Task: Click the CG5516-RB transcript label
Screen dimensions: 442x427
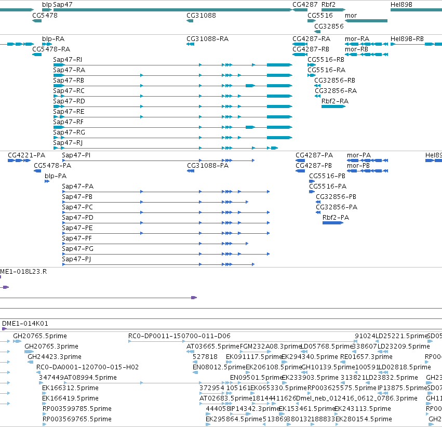Action: pos(326,59)
